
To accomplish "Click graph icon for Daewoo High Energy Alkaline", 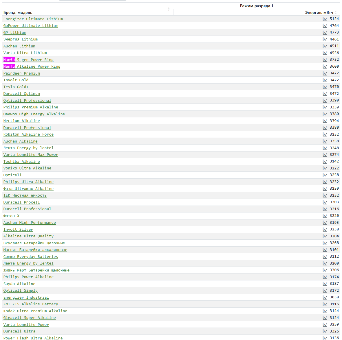I will pos(325,114).
